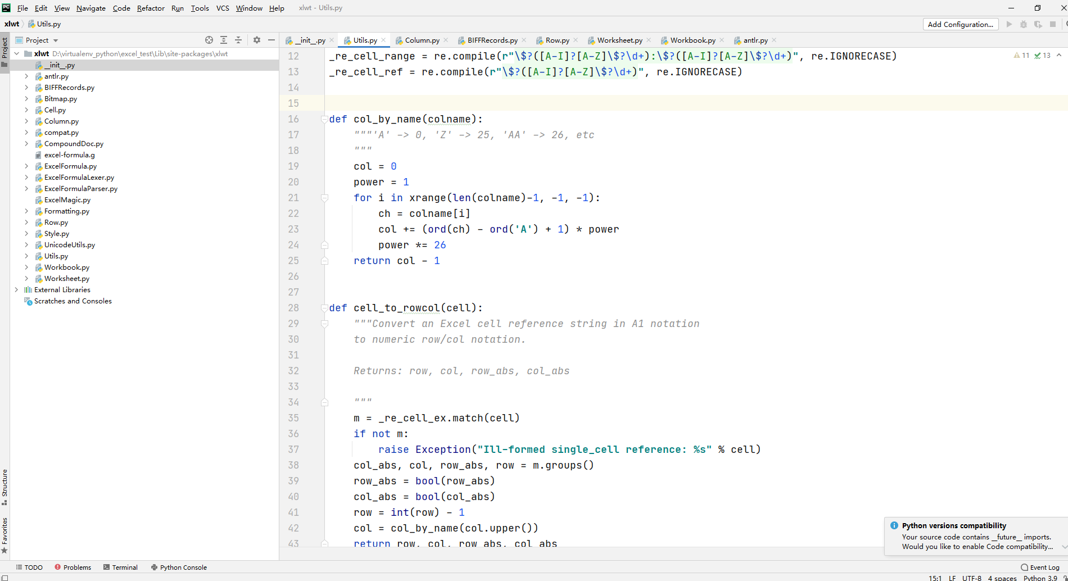Click the warnings count indicator
The image size is (1068, 581).
coord(1021,56)
